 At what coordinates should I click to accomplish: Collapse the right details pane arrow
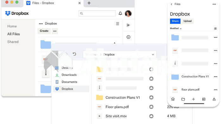(128, 25)
